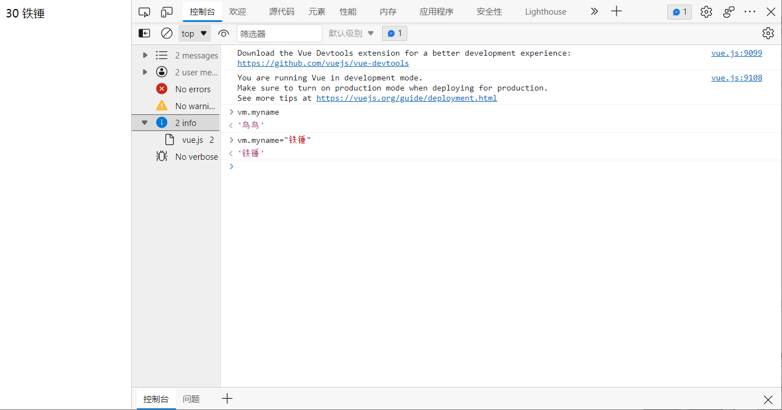Open source link vue.js:9108

click(736, 78)
